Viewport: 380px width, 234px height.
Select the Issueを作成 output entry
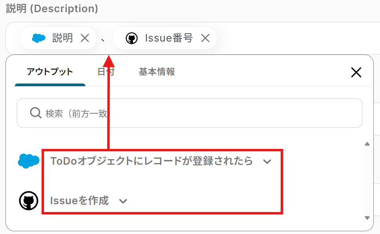click(x=80, y=201)
